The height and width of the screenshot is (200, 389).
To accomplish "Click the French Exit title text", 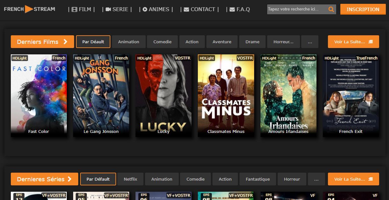I will 351,131.
